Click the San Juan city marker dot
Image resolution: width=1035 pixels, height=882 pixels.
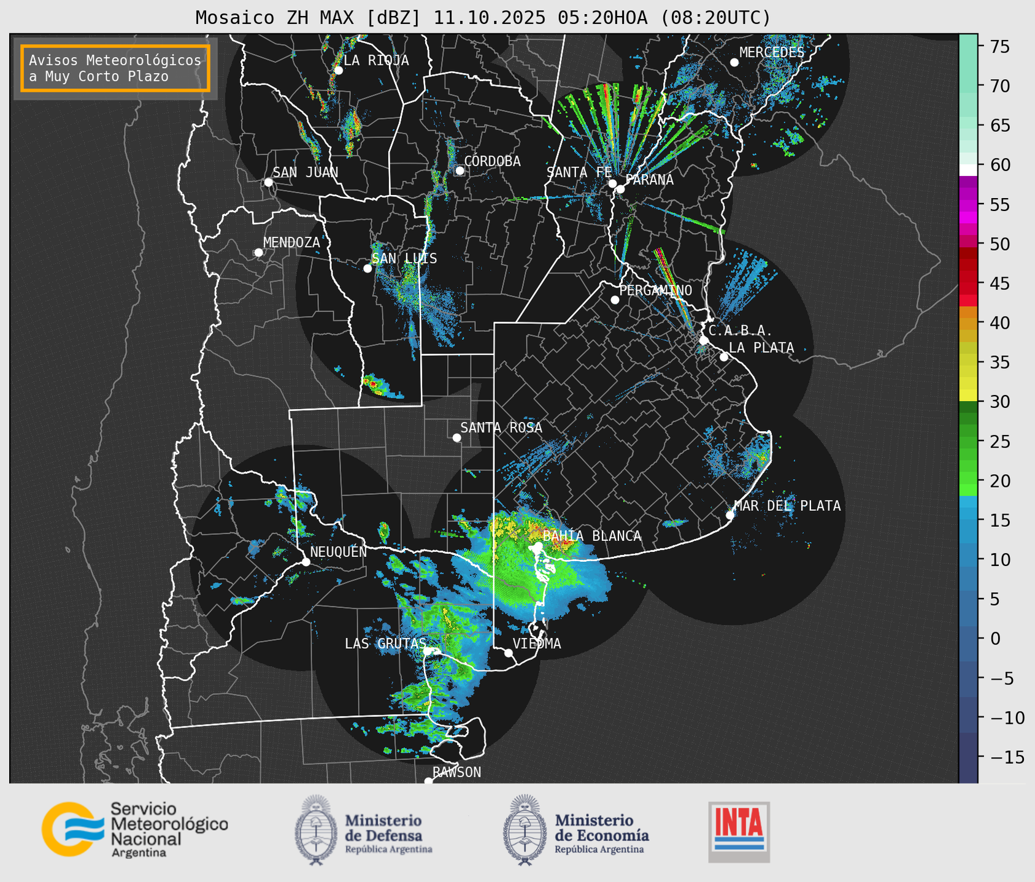coord(268,182)
